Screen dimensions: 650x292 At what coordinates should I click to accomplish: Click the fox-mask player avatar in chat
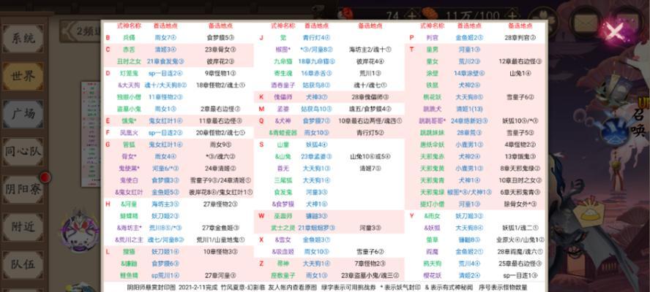[x=80, y=231]
